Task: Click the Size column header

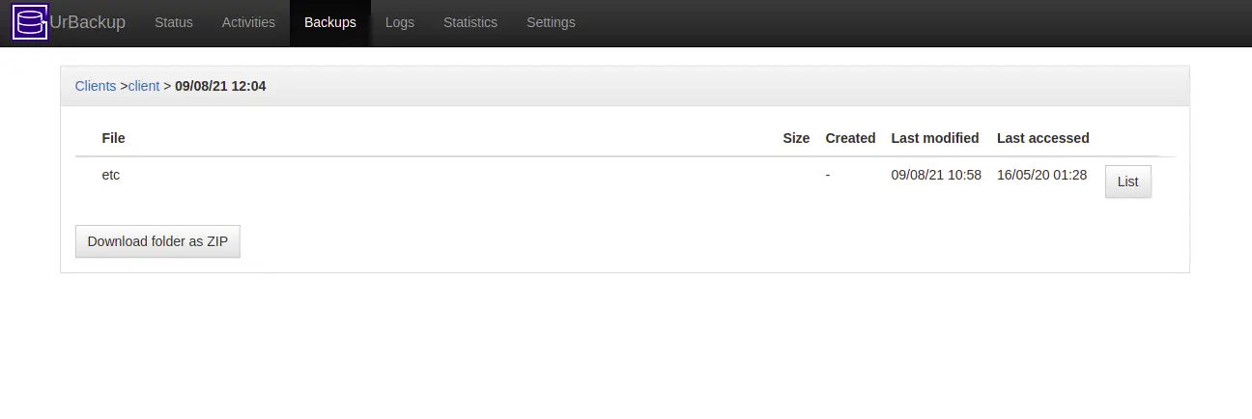Action: click(x=796, y=138)
